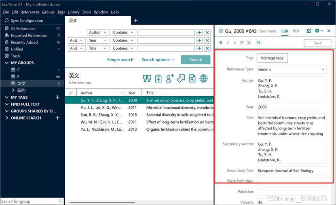Open Contains dropdown in Year row
This screenshot has height=205, width=336.
coord(123,40)
